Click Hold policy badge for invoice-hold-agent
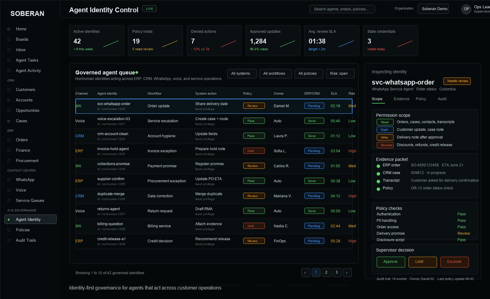 coord(254,151)
